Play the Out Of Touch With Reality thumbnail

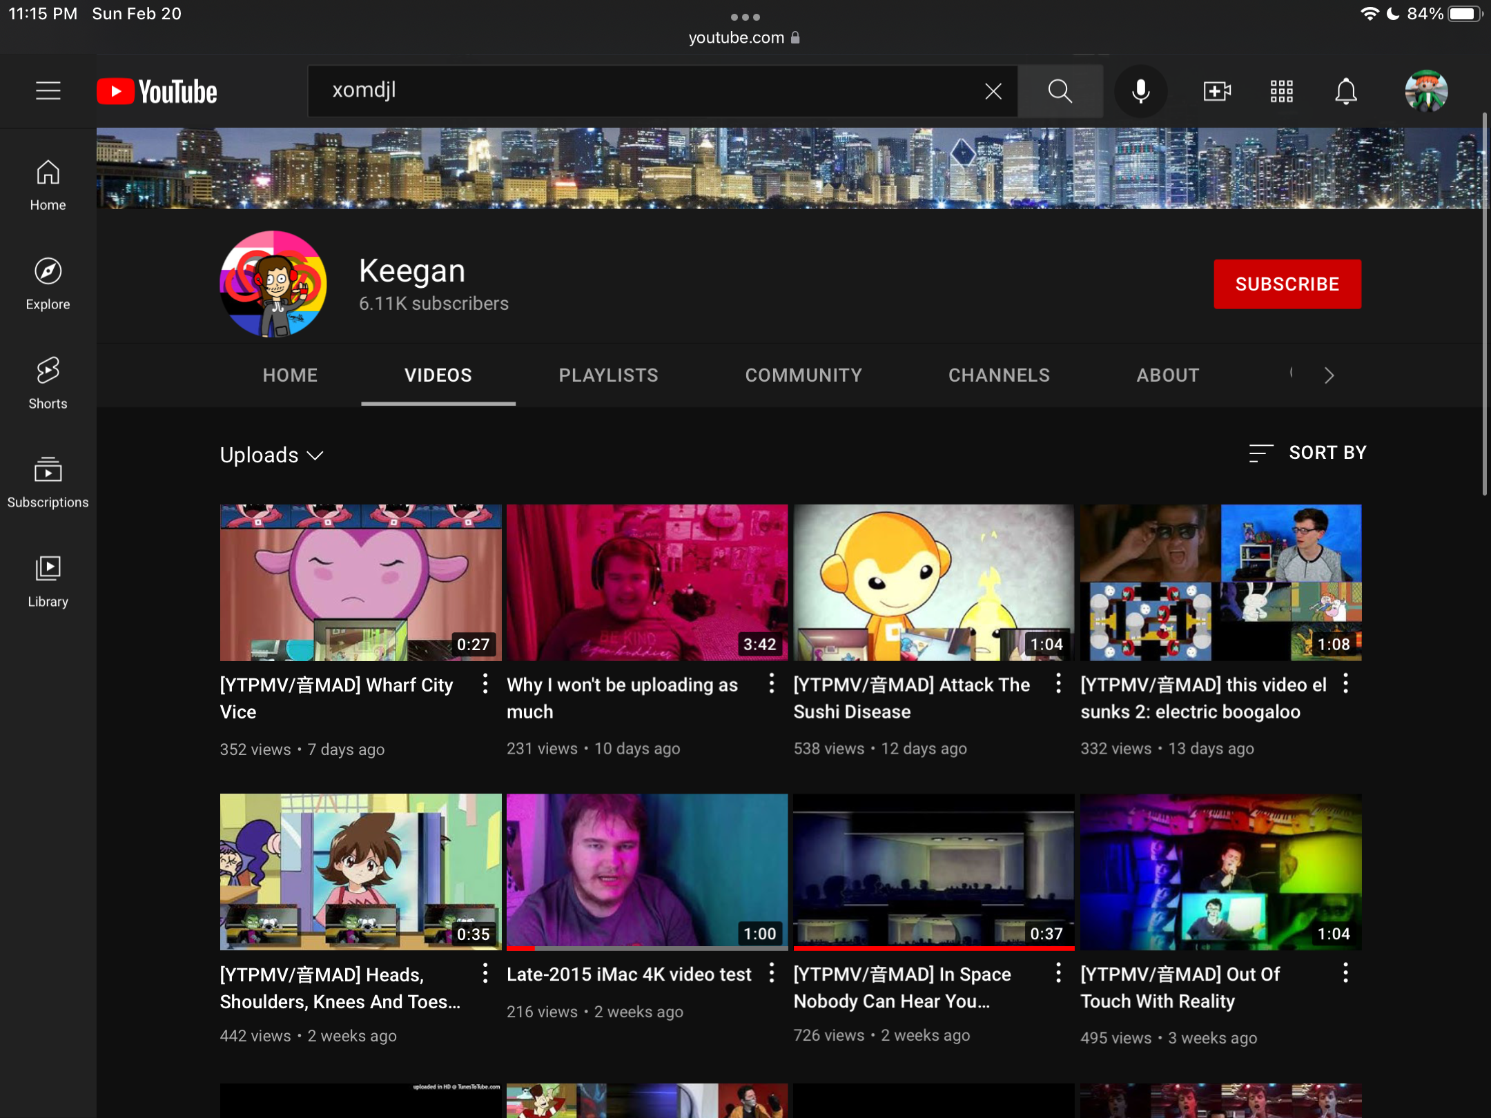point(1220,872)
